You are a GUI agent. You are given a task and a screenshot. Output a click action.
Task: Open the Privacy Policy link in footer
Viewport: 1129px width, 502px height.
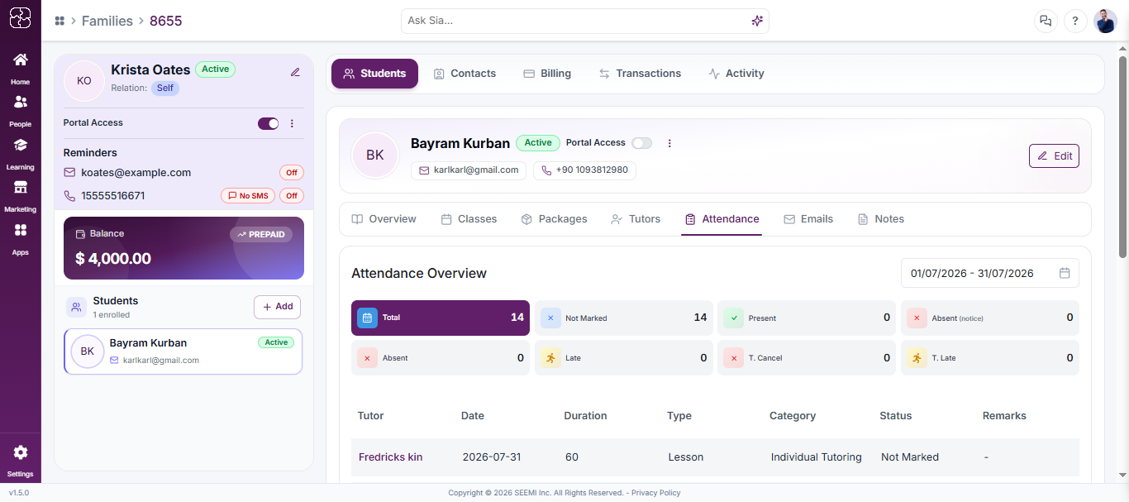click(x=656, y=493)
